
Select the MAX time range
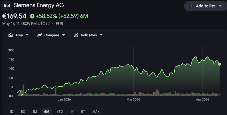pos(96,112)
